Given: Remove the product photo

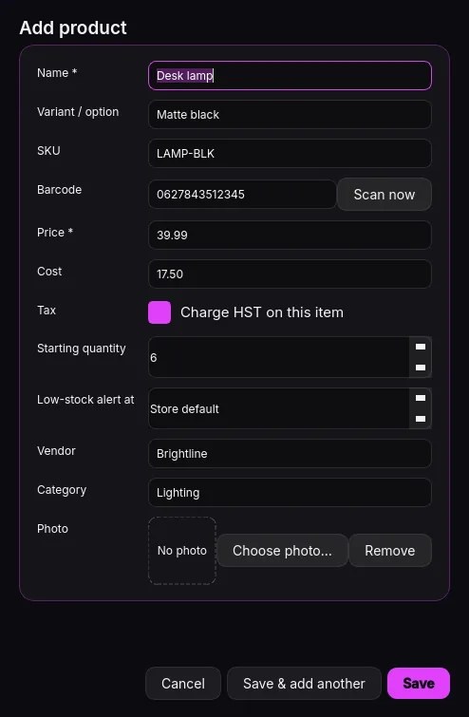Looking at the screenshot, I should [x=390, y=551].
